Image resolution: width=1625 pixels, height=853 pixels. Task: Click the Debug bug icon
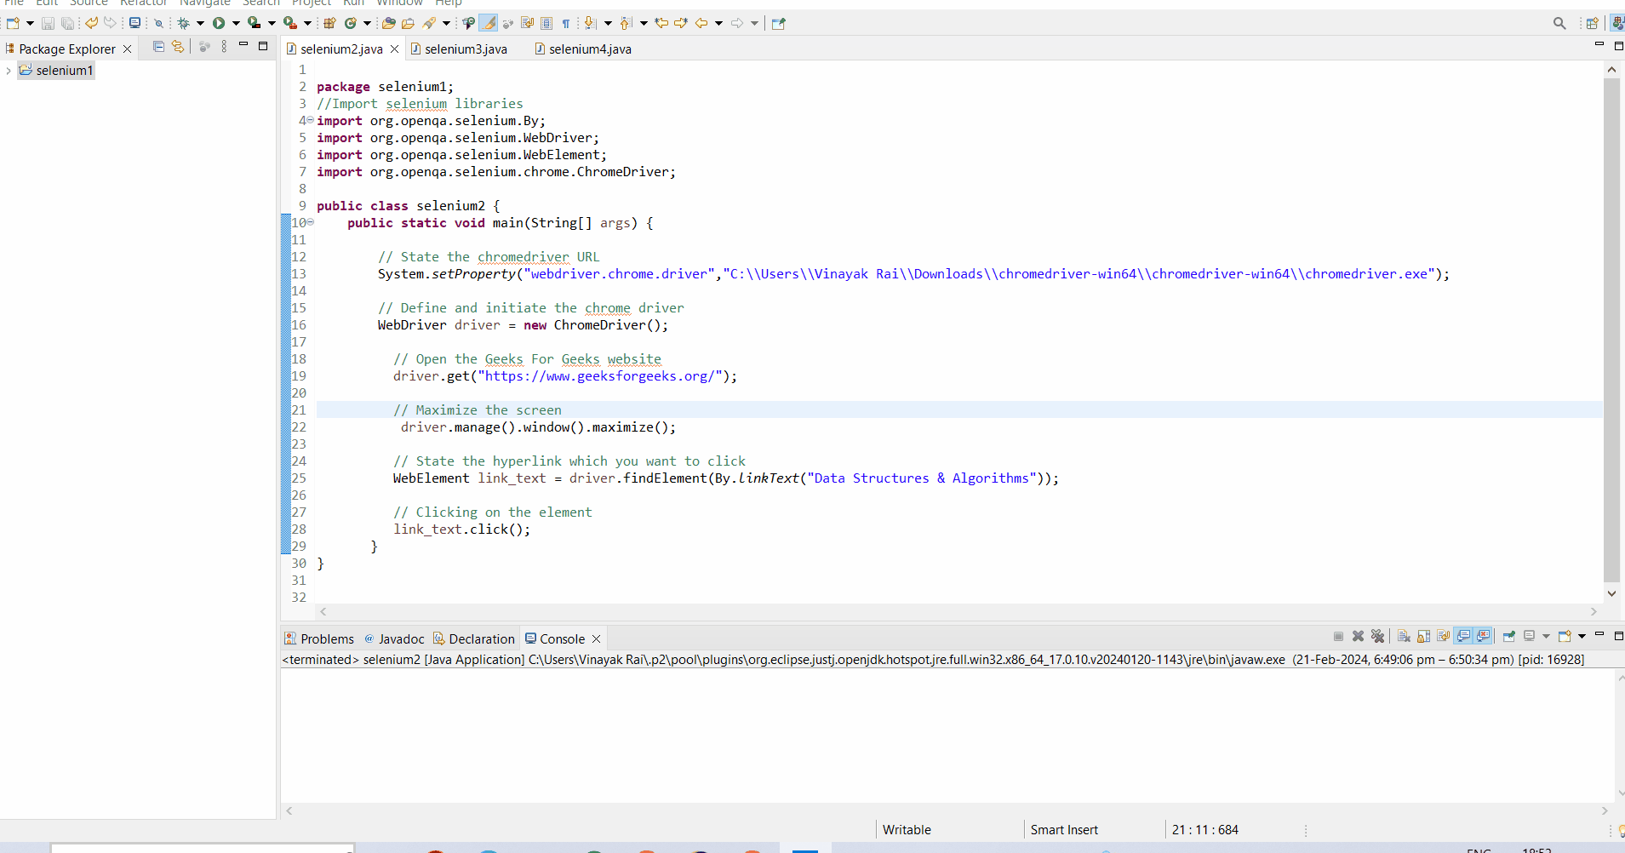183,23
